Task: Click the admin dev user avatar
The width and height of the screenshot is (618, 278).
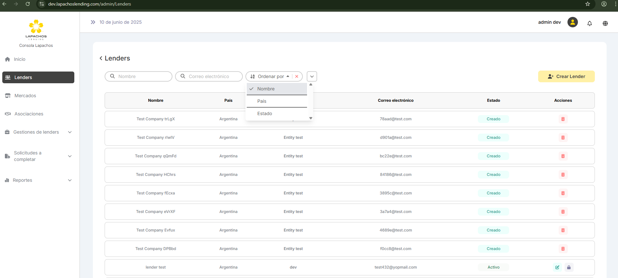Action: [572, 22]
